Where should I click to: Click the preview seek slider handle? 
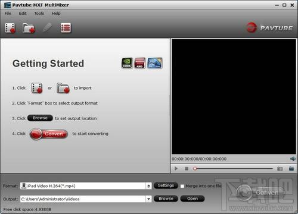coord(195,169)
